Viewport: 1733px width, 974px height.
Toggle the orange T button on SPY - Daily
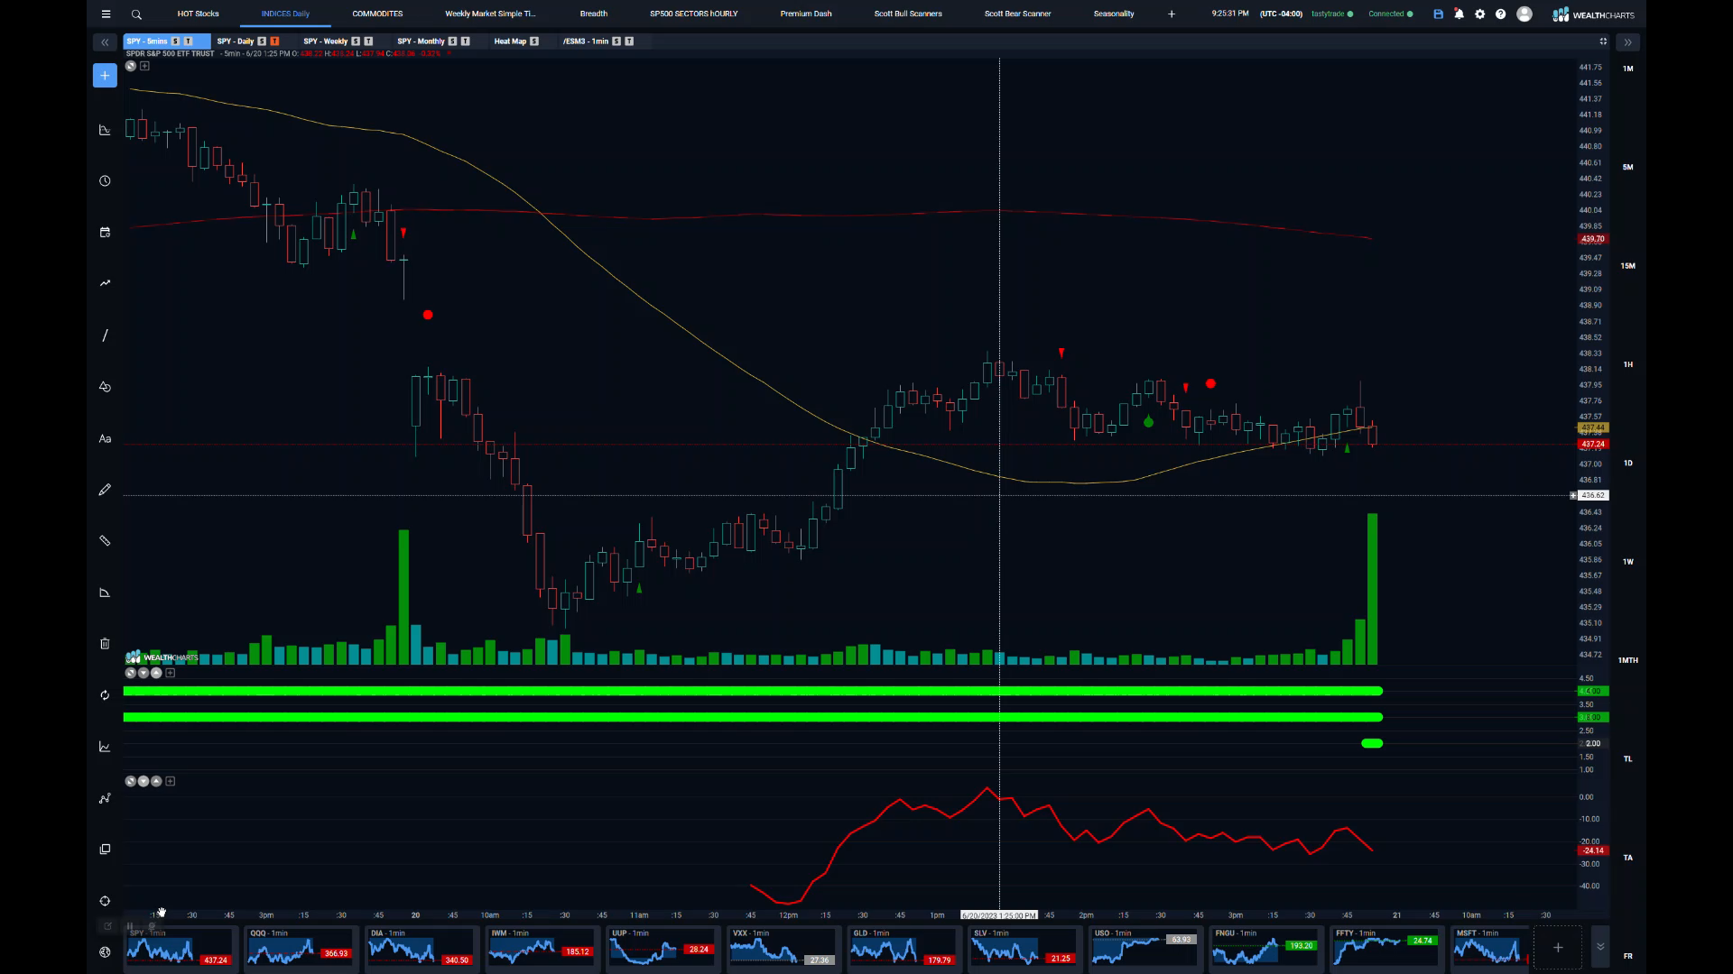[274, 41]
